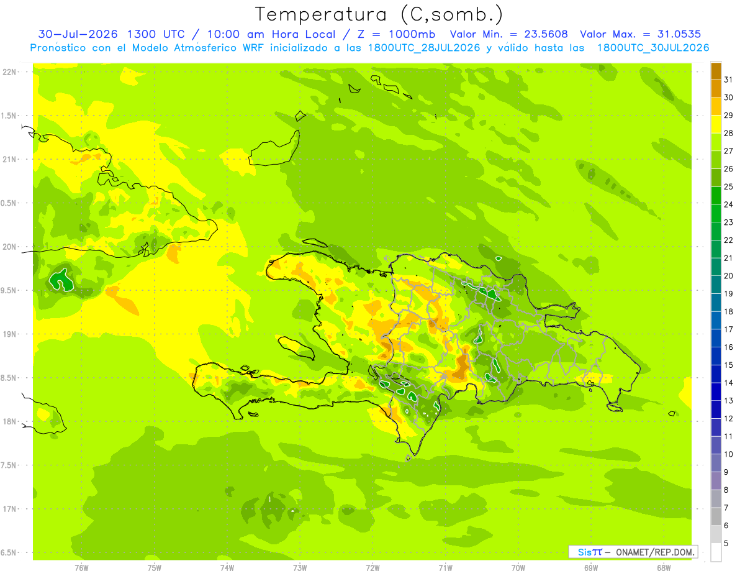Click the legend value '30'
Image resolution: width=745 pixels, height=576 pixels.
(x=729, y=98)
